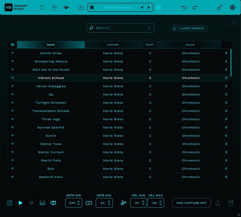241x217 pixels.
Task: Toggle the MIDI Capture Off button
Action: tap(191, 203)
